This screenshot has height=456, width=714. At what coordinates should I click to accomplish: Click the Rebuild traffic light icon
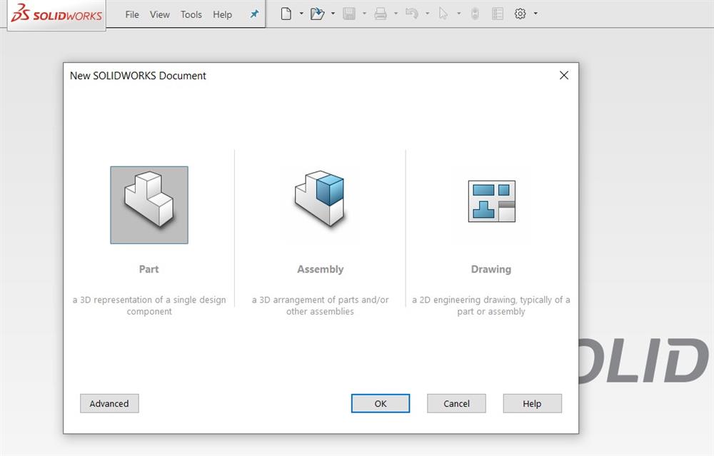pos(475,14)
